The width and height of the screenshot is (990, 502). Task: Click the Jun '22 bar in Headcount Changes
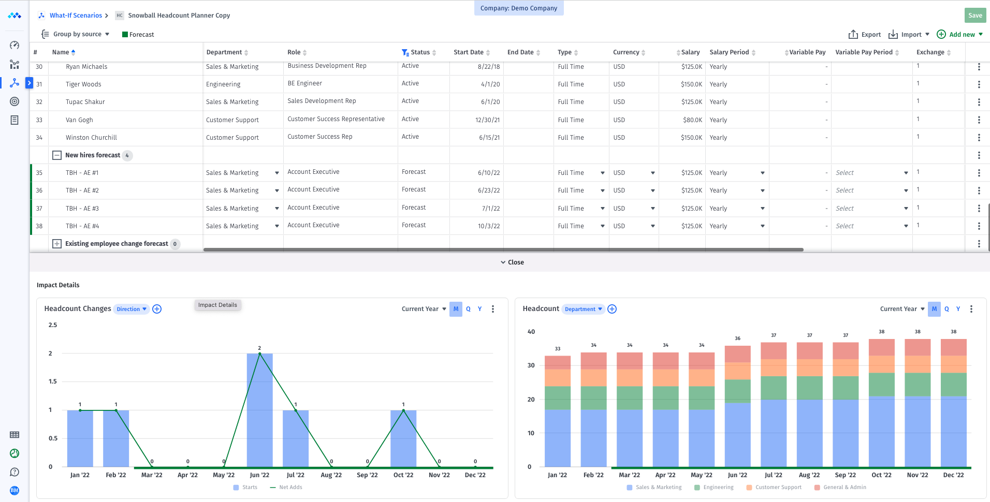(259, 410)
